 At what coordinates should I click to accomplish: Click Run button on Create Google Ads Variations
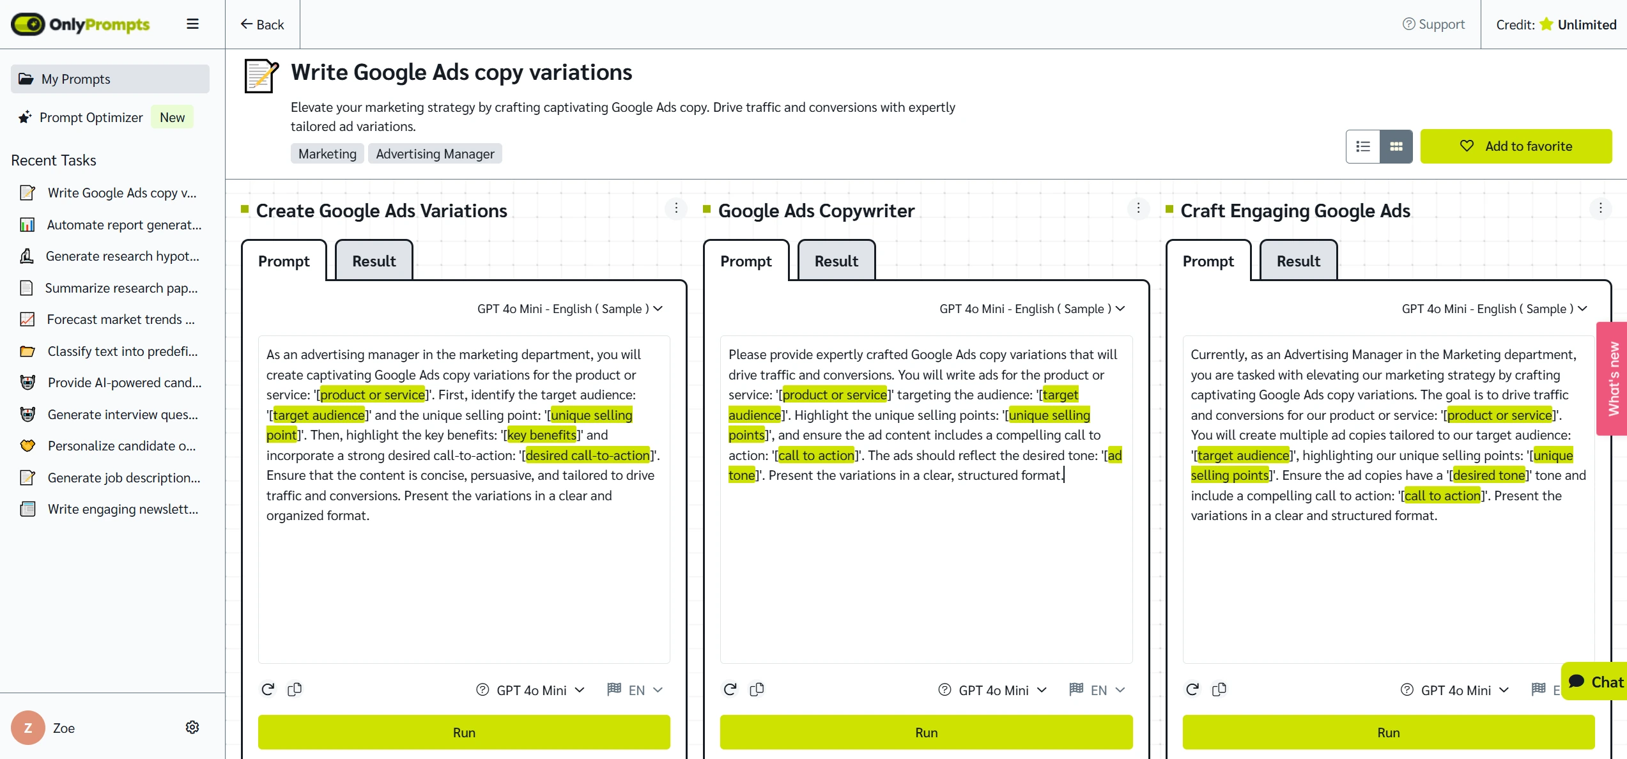click(464, 733)
